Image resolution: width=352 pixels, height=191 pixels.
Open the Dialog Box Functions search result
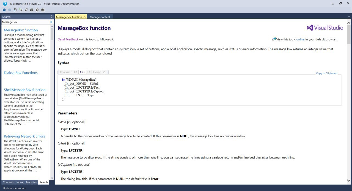point(21,73)
